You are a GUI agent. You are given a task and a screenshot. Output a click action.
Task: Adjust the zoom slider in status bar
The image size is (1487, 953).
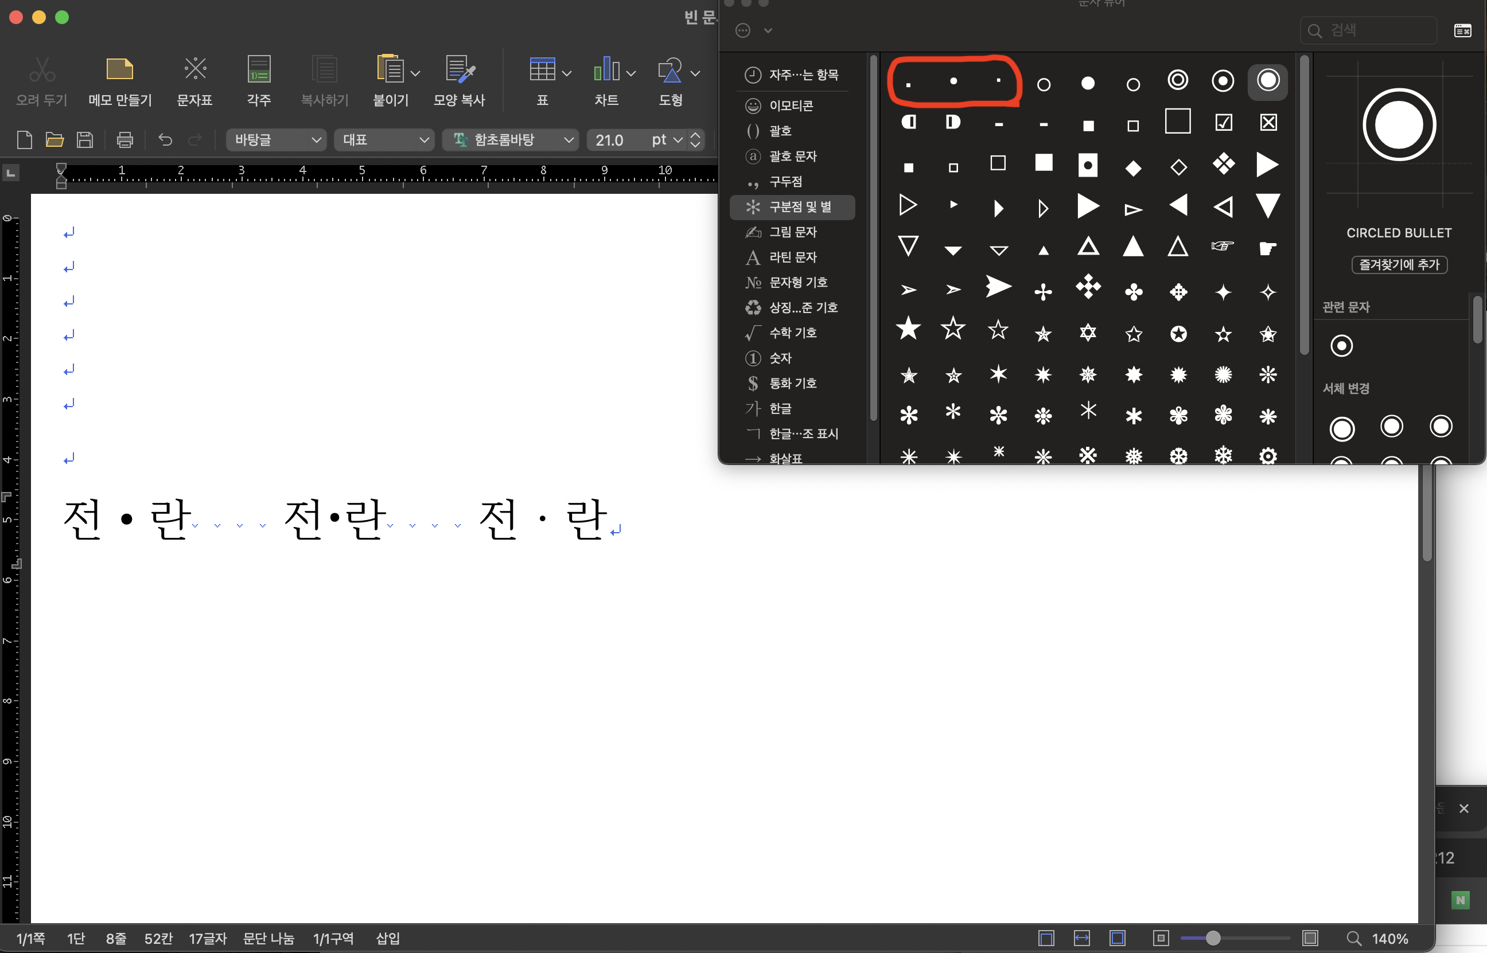1213,938
